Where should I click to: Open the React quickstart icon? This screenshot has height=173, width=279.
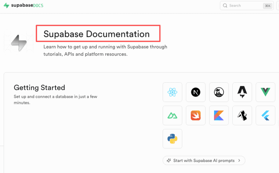pos(172,92)
